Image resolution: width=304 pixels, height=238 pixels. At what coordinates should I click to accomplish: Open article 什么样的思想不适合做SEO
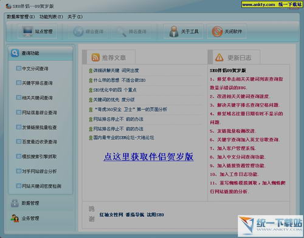point(119,80)
